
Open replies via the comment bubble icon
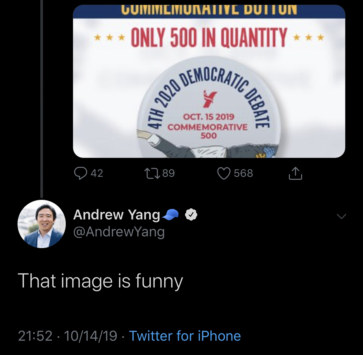pos(80,173)
